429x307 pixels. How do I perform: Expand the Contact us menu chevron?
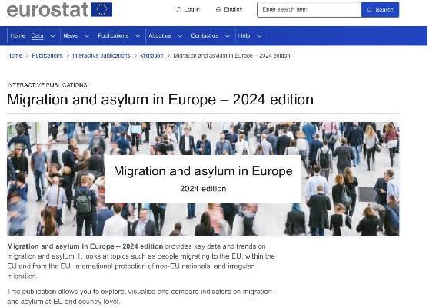tap(228, 36)
